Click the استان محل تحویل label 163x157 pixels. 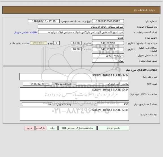pos(147,56)
